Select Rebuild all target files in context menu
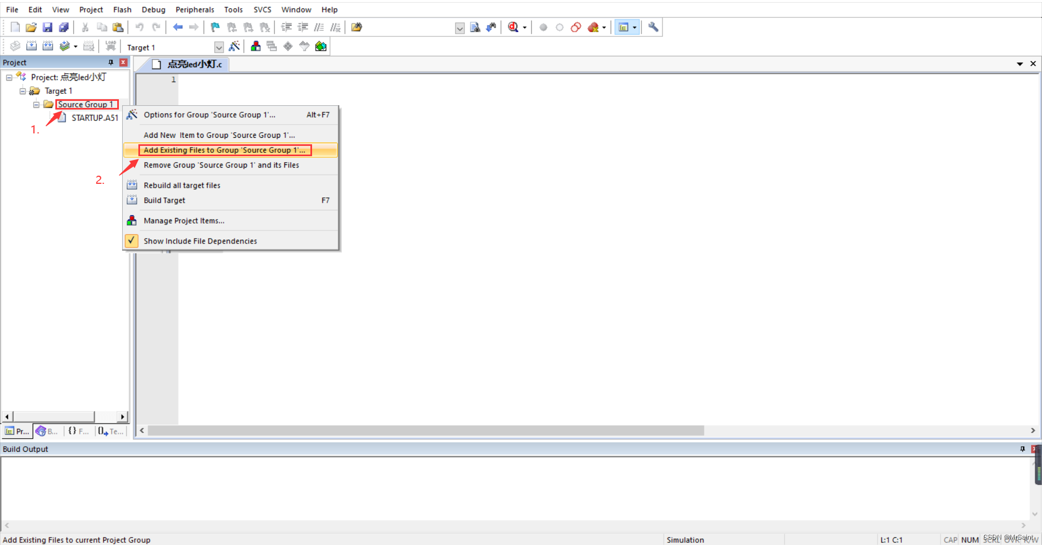This screenshot has width=1042, height=545. pos(231,185)
